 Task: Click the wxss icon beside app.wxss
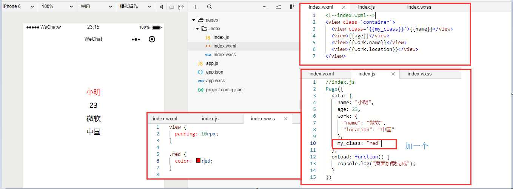[200, 81]
